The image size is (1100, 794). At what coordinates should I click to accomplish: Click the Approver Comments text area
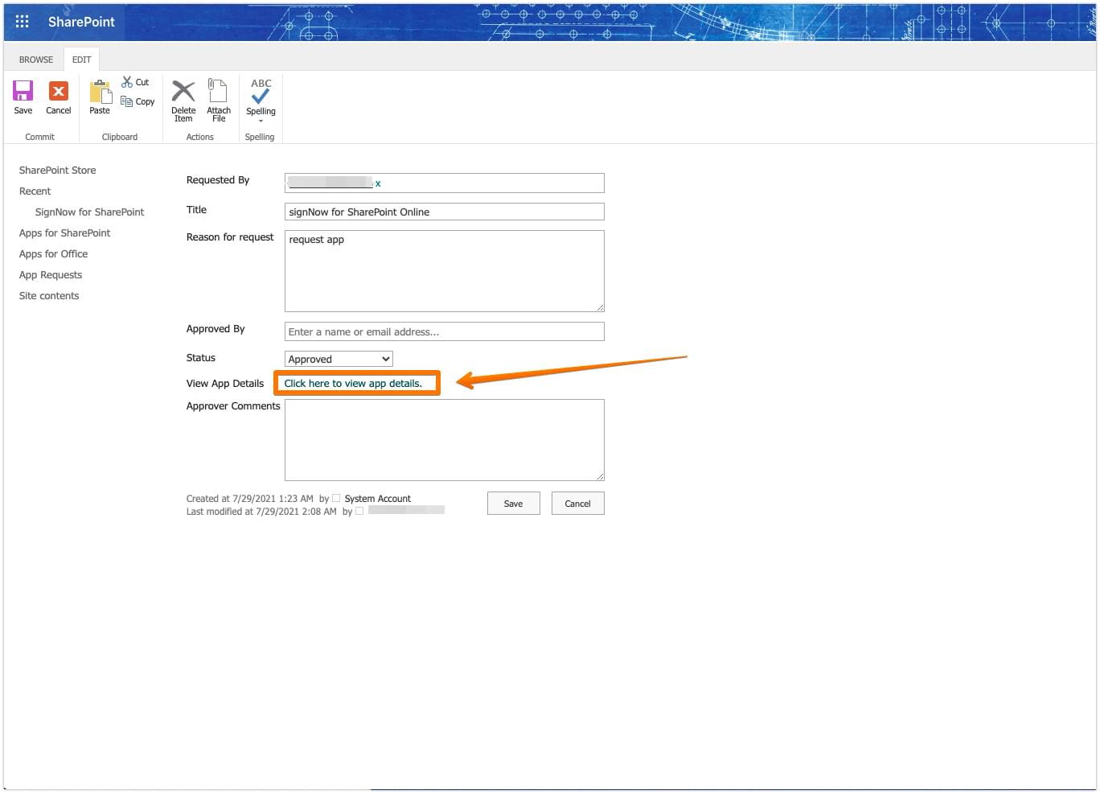coord(444,440)
